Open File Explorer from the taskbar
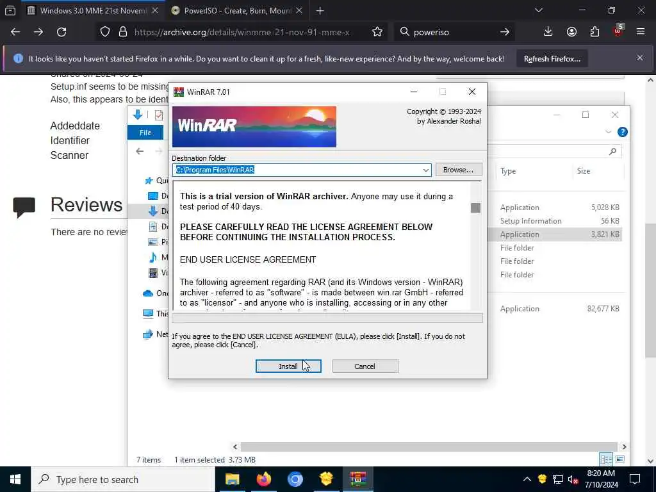Viewport: 656px width, 492px height. pos(232,479)
